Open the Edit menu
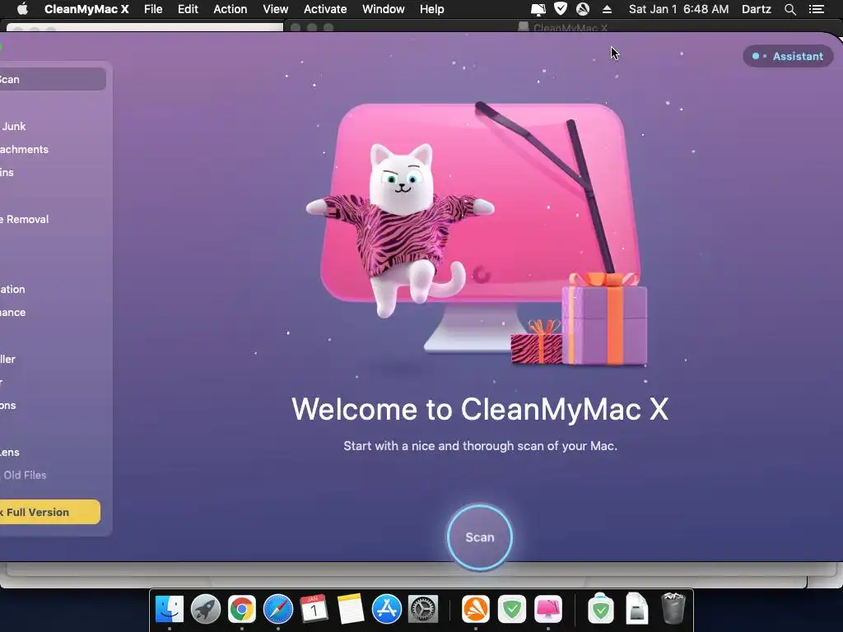Screen dimensions: 843x632 [x=189, y=9]
